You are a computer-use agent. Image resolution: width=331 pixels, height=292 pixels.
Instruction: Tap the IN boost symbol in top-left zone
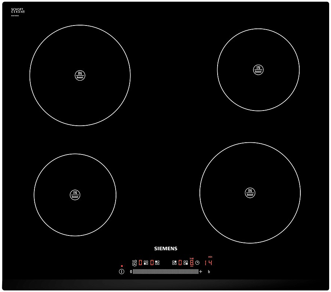click(80, 75)
